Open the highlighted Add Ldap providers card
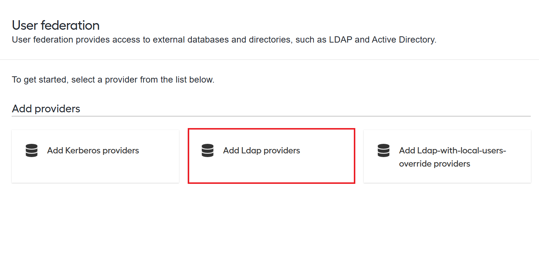This screenshot has width=539, height=262. pos(271,156)
